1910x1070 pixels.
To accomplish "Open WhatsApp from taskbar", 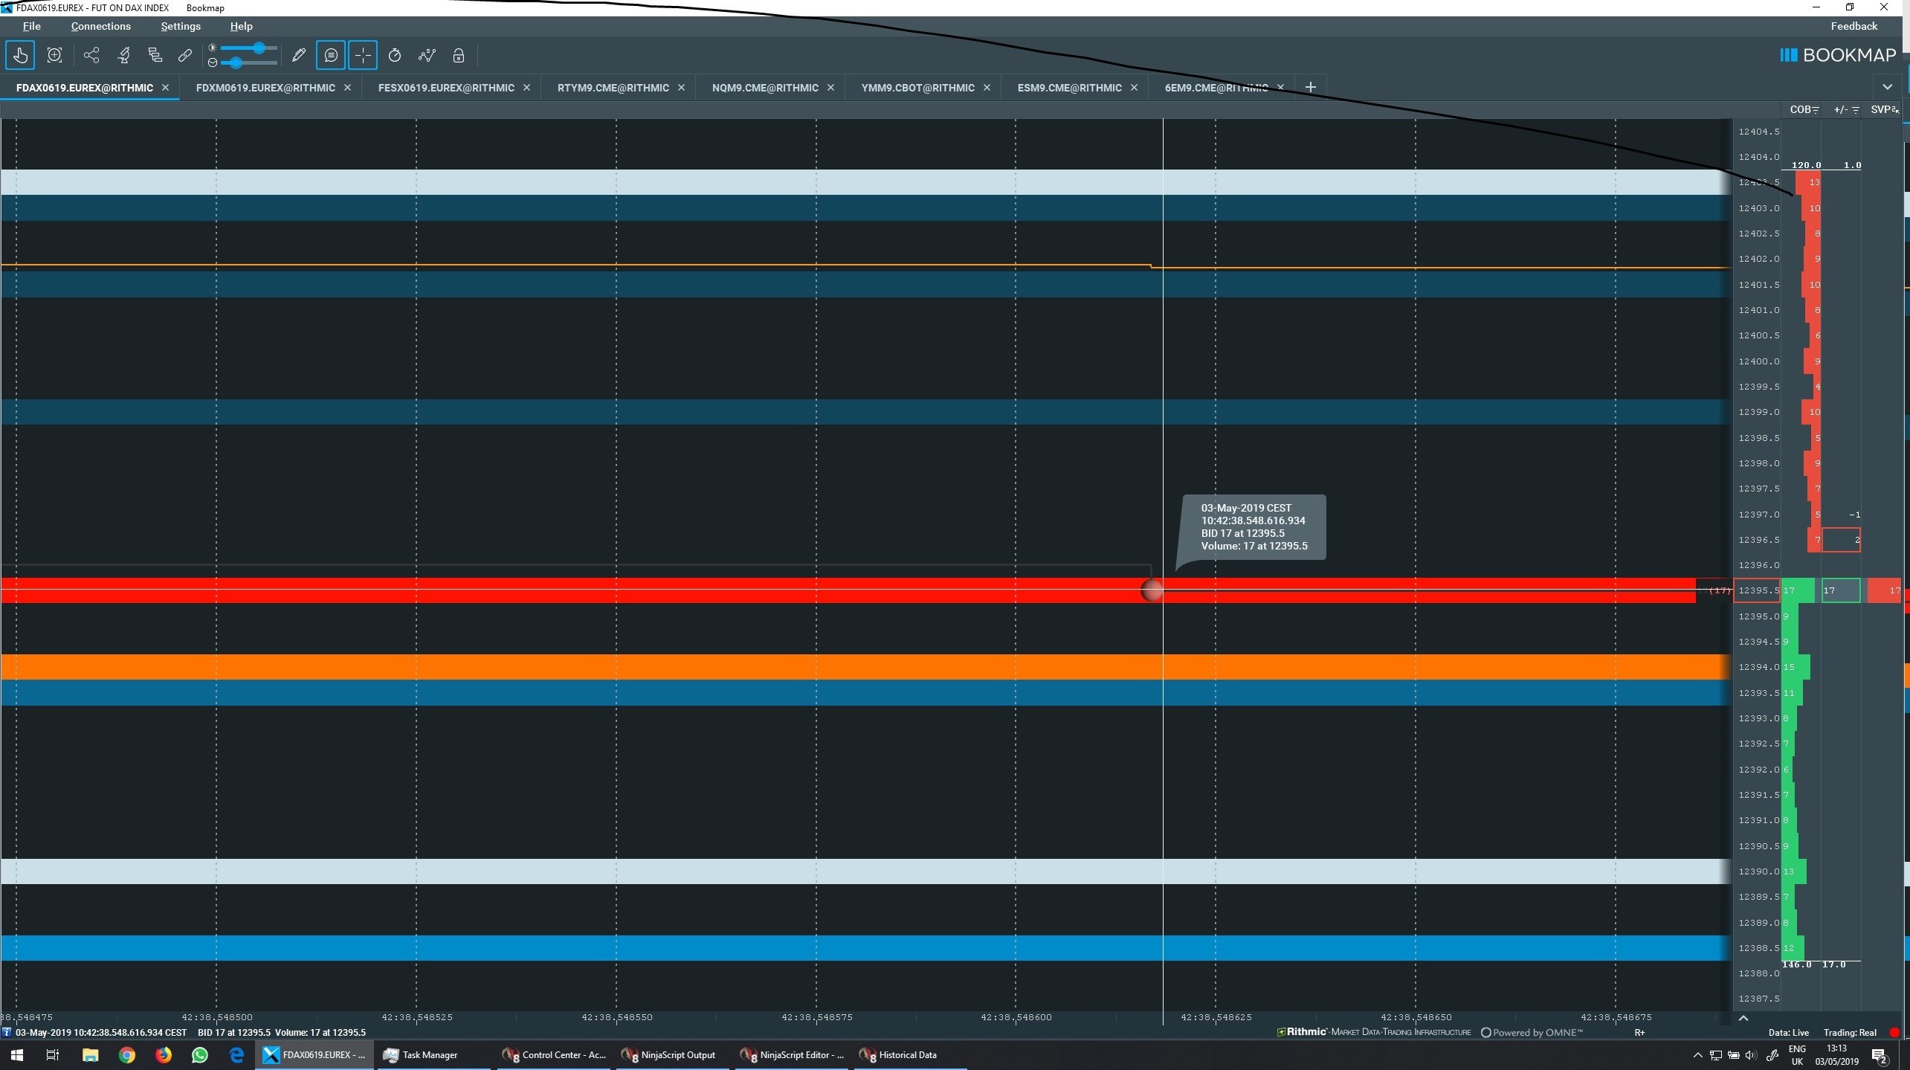I will coord(200,1055).
